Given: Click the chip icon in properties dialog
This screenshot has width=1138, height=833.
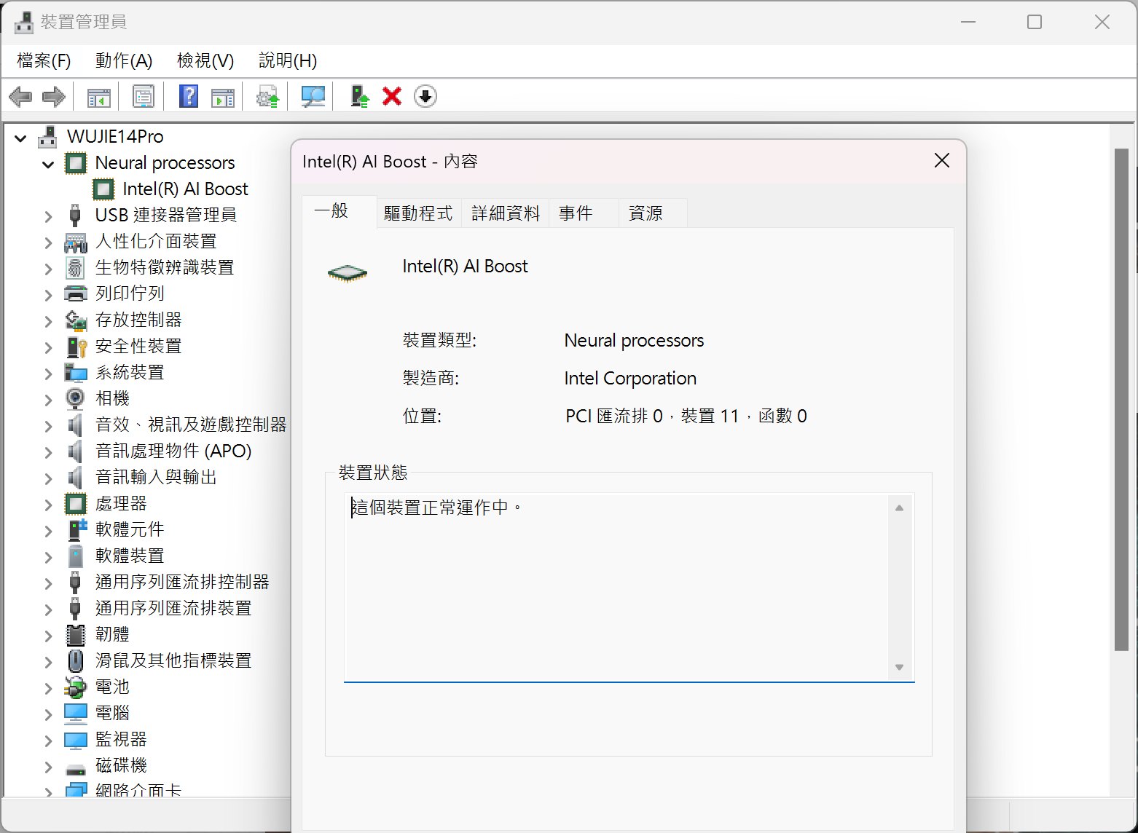Looking at the screenshot, I should coord(348,273).
